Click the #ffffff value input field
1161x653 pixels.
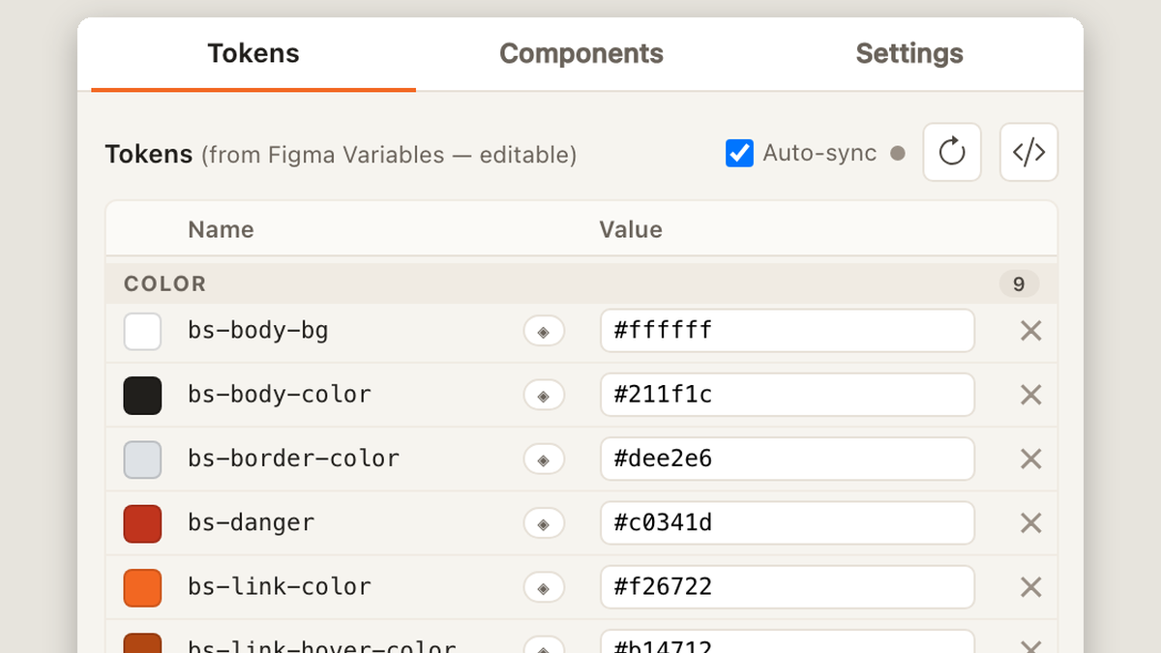pos(788,331)
